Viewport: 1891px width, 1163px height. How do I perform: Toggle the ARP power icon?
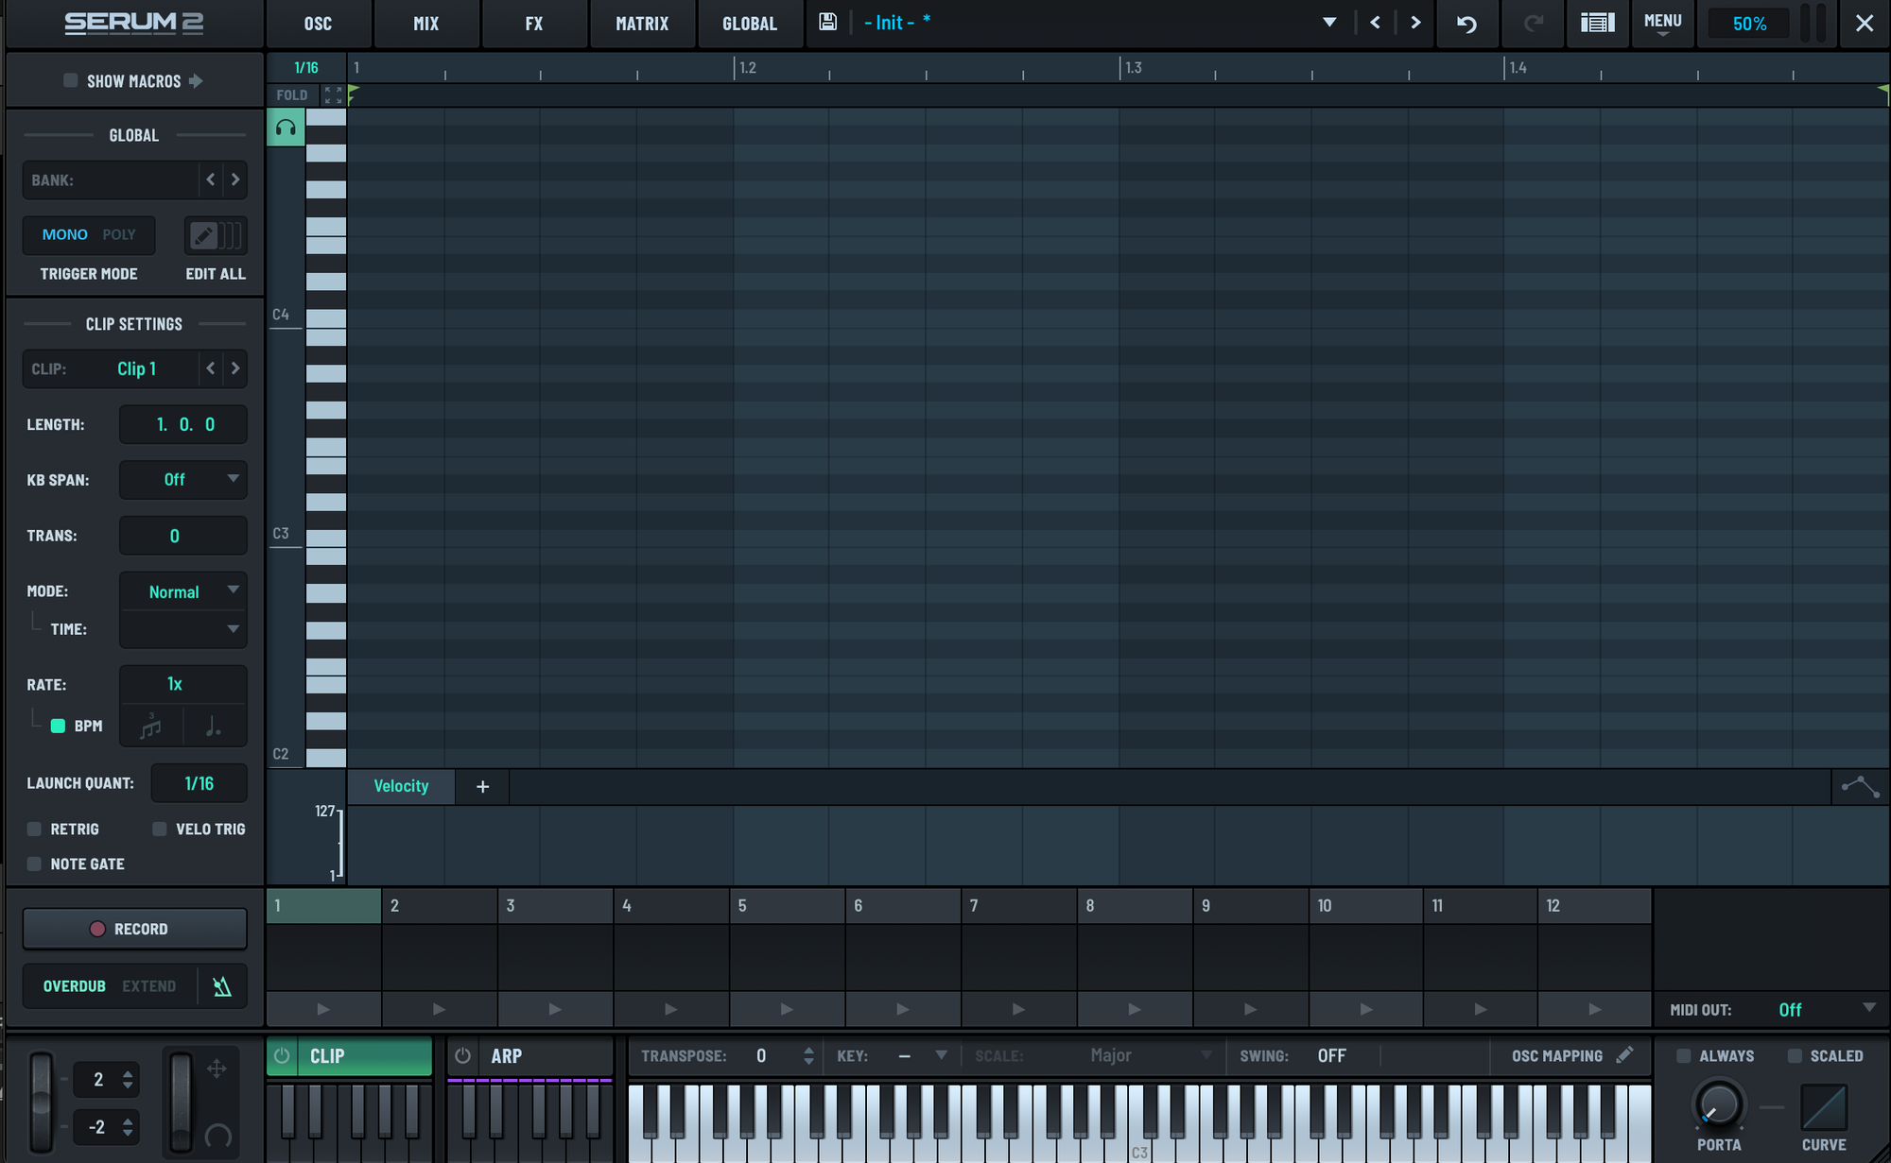[x=462, y=1056]
